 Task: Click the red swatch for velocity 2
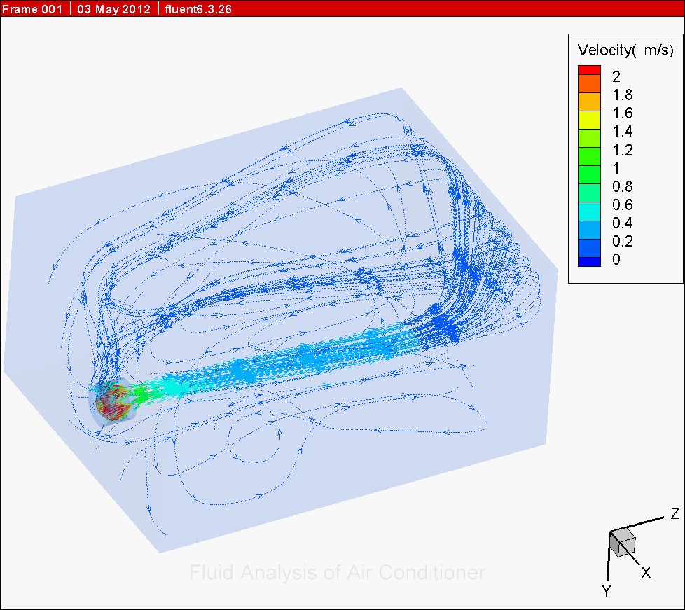pos(589,70)
